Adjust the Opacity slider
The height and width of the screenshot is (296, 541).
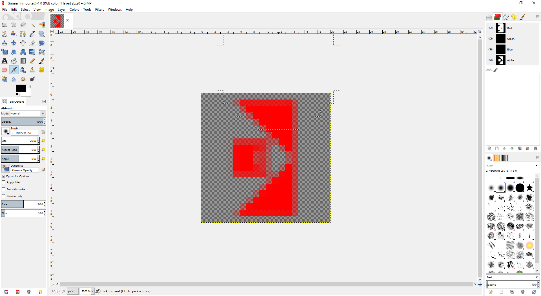click(x=22, y=122)
